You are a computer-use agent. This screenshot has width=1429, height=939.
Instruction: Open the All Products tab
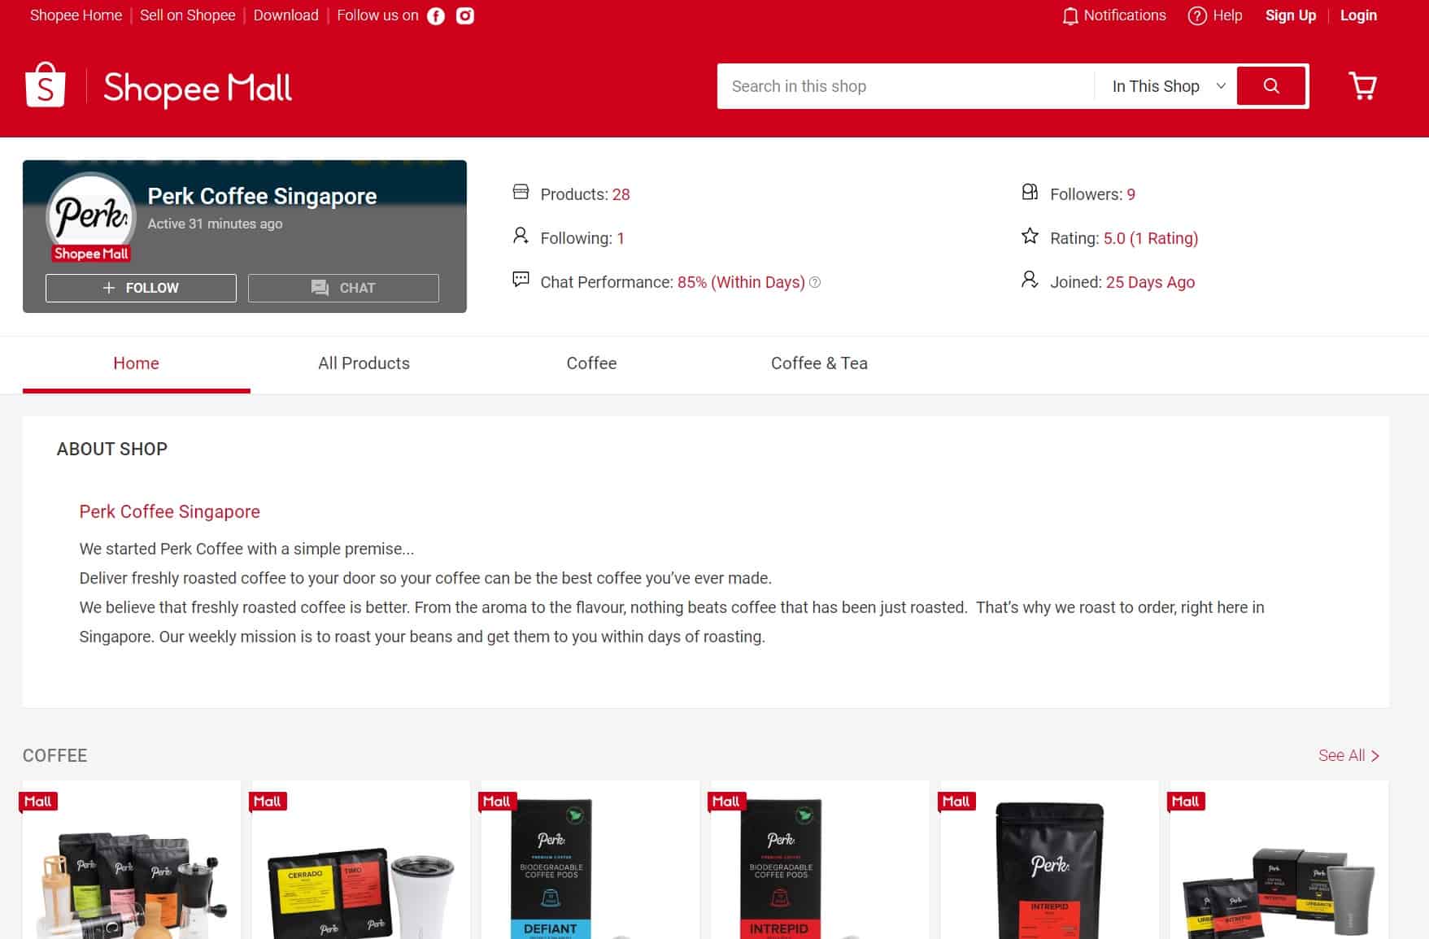pyautogui.click(x=364, y=363)
